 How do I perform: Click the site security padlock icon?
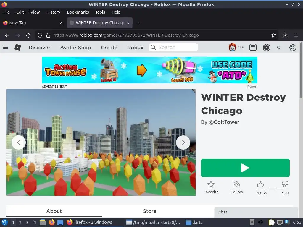pyautogui.click(x=48, y=35)
